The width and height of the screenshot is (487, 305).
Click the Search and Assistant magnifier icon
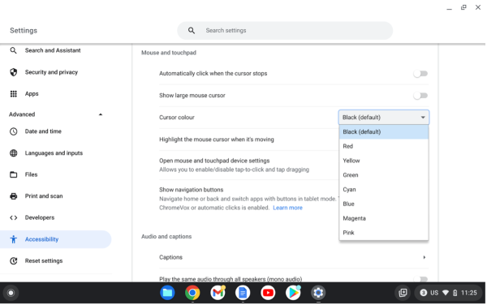coord(13,50)
